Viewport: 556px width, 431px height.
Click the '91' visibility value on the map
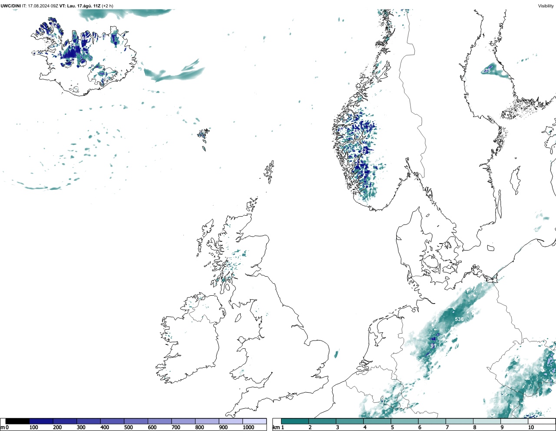433,346
